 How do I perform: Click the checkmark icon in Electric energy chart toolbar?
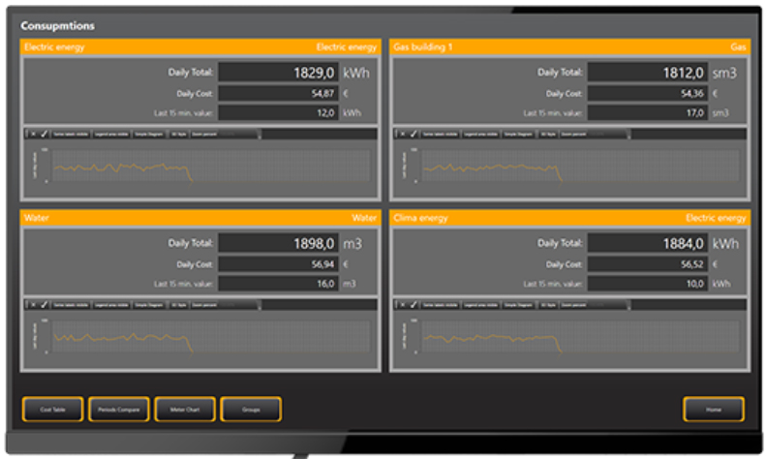45,134
